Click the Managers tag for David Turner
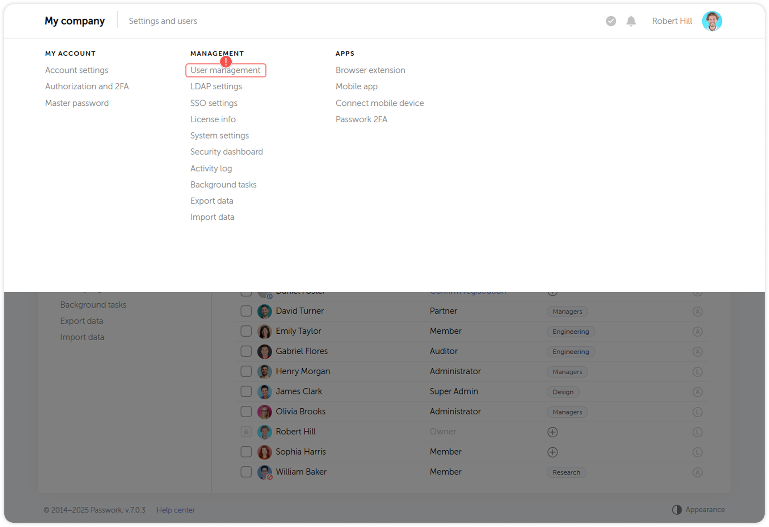Image resolution: width=769 pixels, height=527 pixels. pos(567,312)
